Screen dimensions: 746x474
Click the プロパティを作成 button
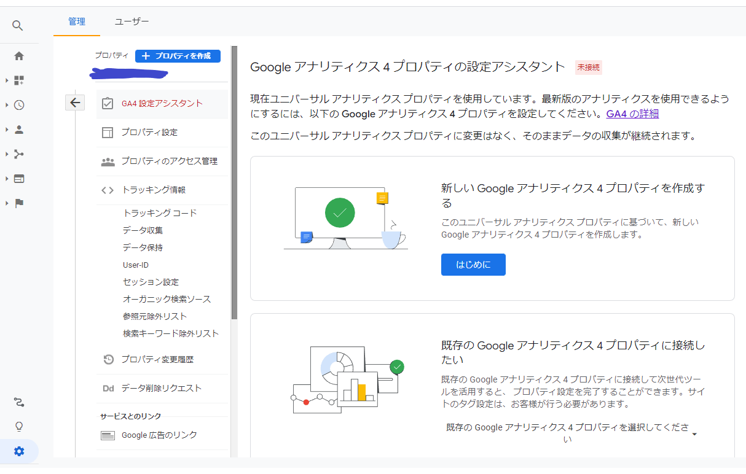pyautogui.click(x=178, y=56)
